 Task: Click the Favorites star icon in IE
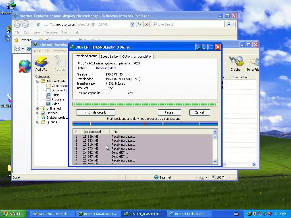pyautogui.click(x=16, y=40)
